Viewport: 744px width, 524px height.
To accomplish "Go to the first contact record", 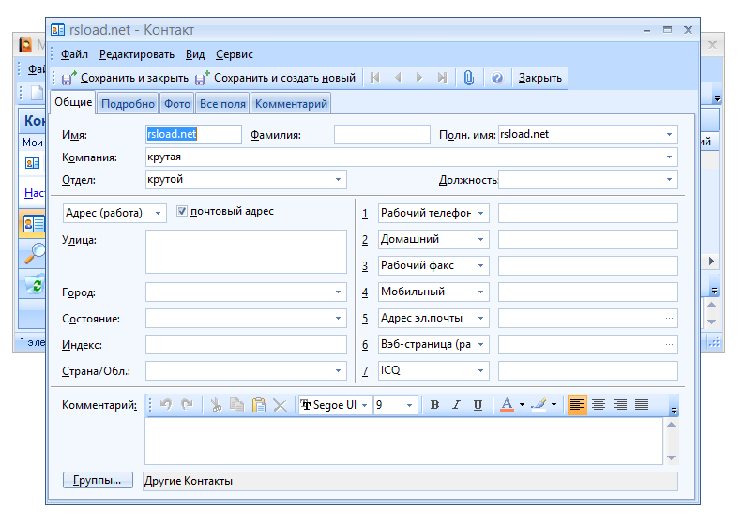I will click(375, 78).
